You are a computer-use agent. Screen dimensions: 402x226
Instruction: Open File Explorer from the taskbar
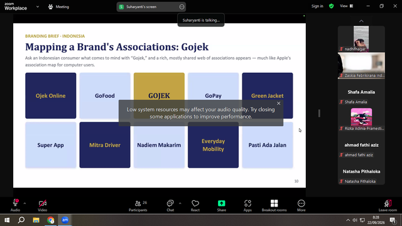tap(36, 220)
